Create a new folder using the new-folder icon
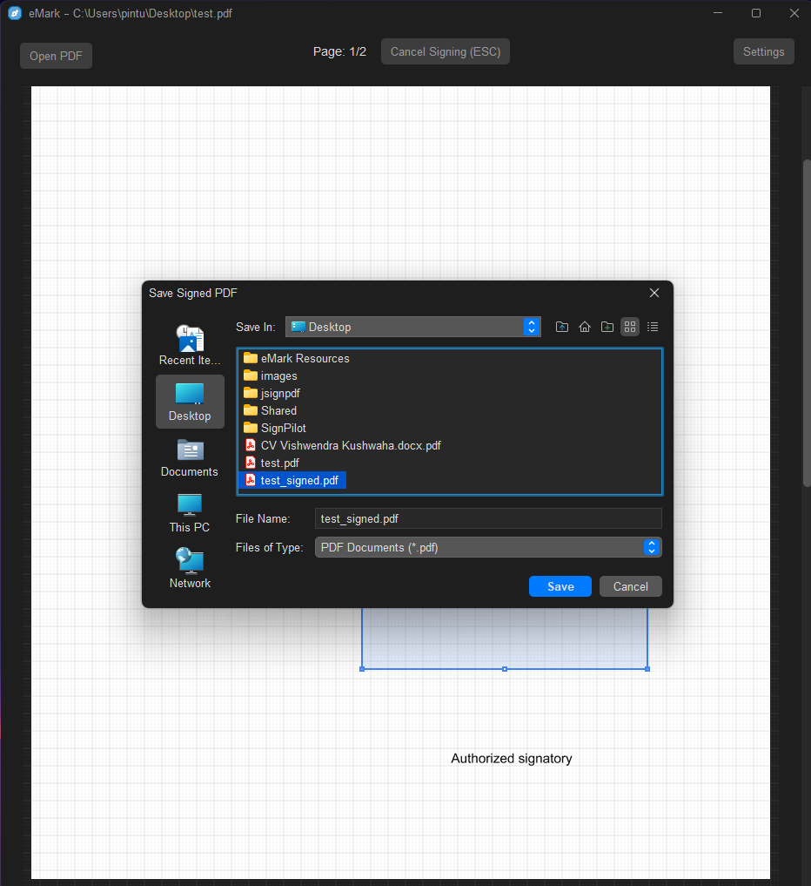 [607, 327]
